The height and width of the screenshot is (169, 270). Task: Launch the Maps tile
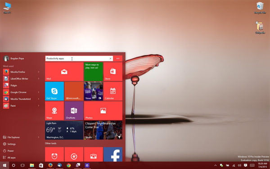(x=54, y=111)
